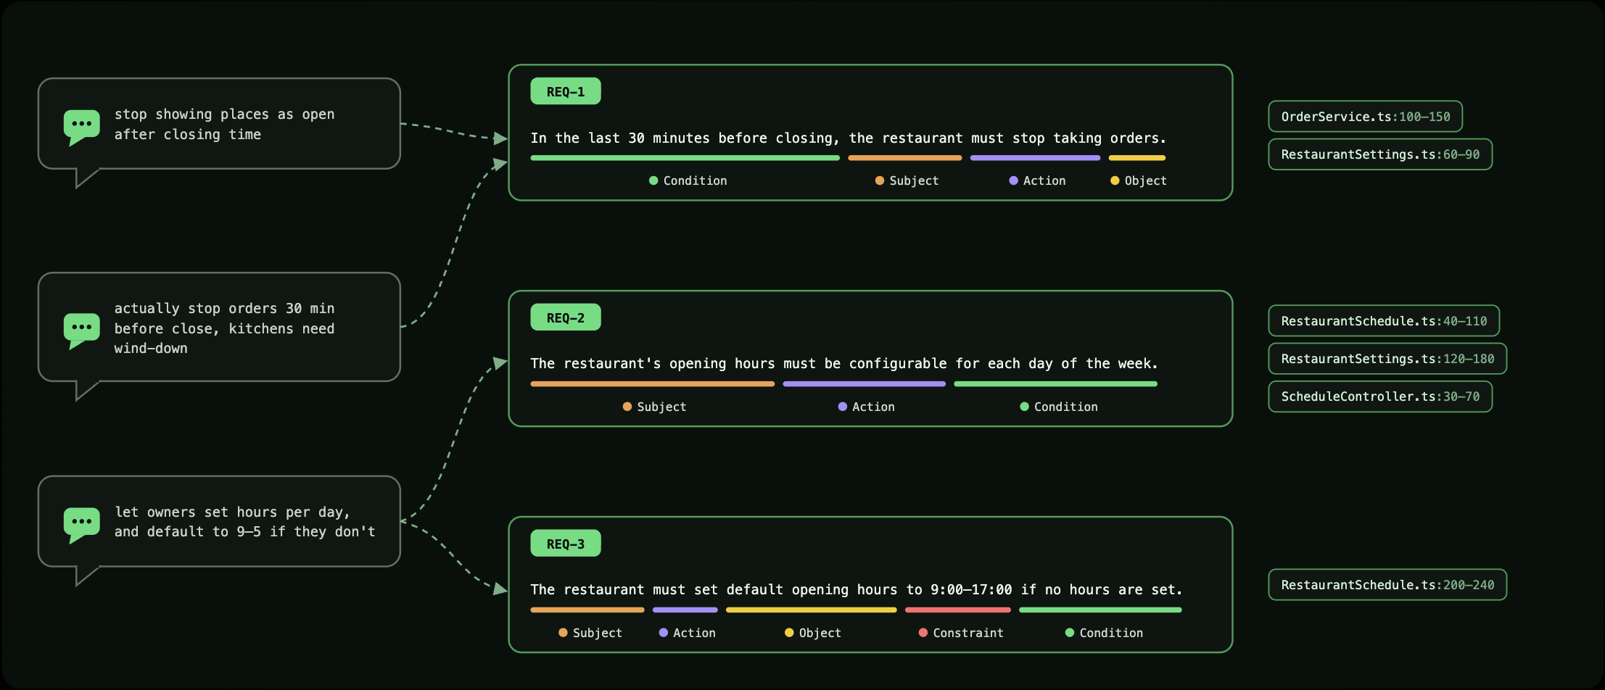Click the chat icon beside "actually stop orders 30 min"
Image resolution: width=1605 pixels, height=690 pixels.
click(x=81, y=331)
